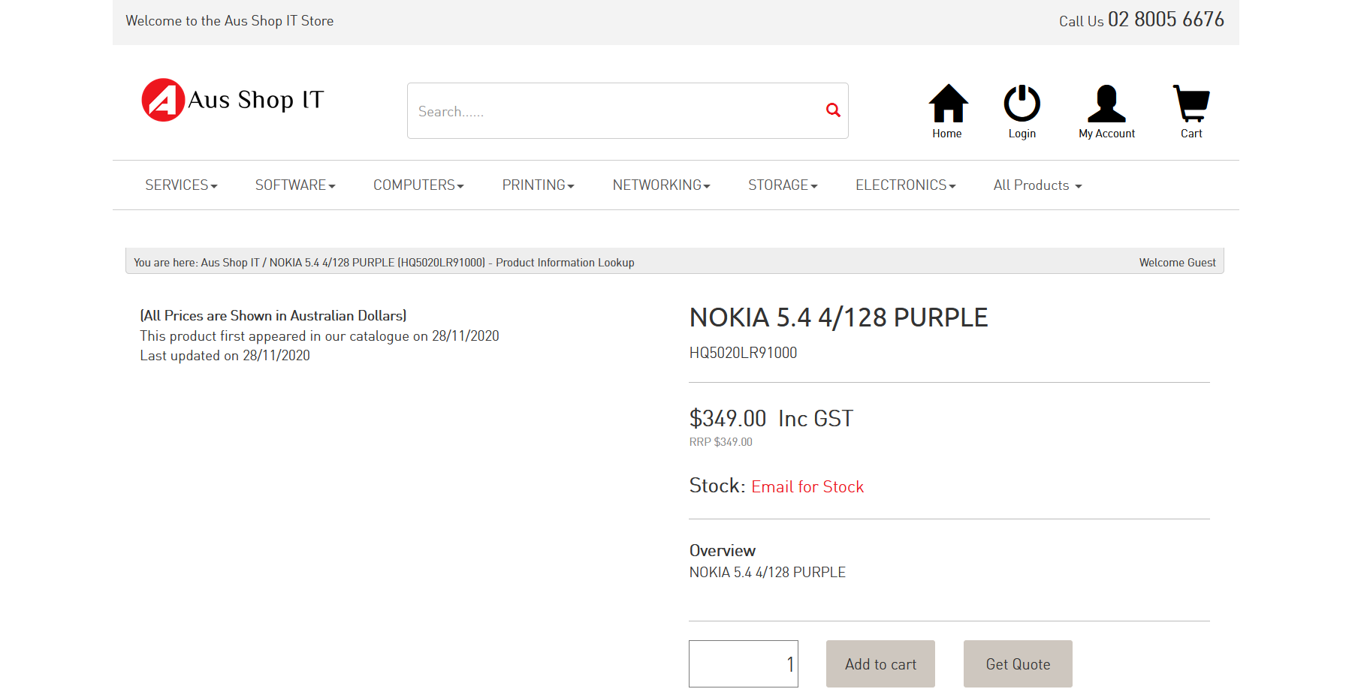Screen dimensions: 1352x695
Task: Click the phone number 02 8005 6676
Action: point(1166,20)
